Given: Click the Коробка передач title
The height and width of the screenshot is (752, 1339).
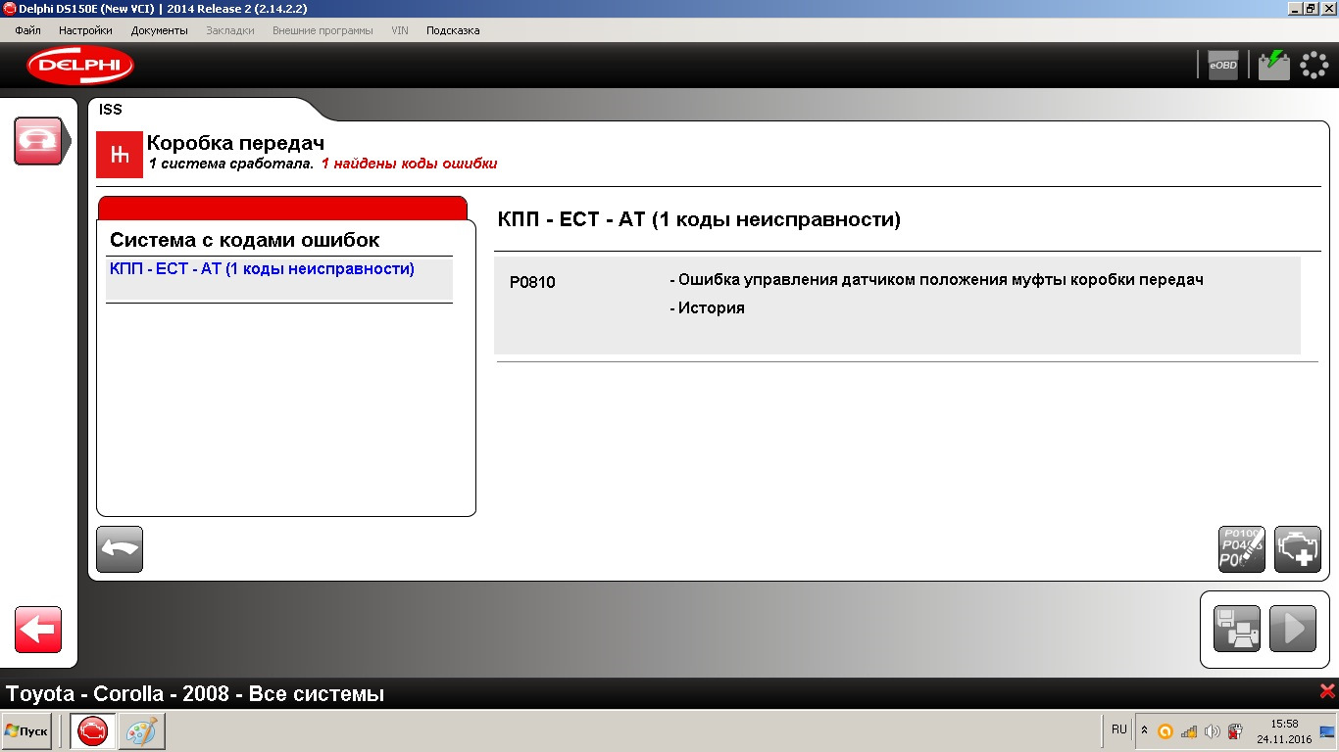Looking at the screenshot, I should point(235,143).
